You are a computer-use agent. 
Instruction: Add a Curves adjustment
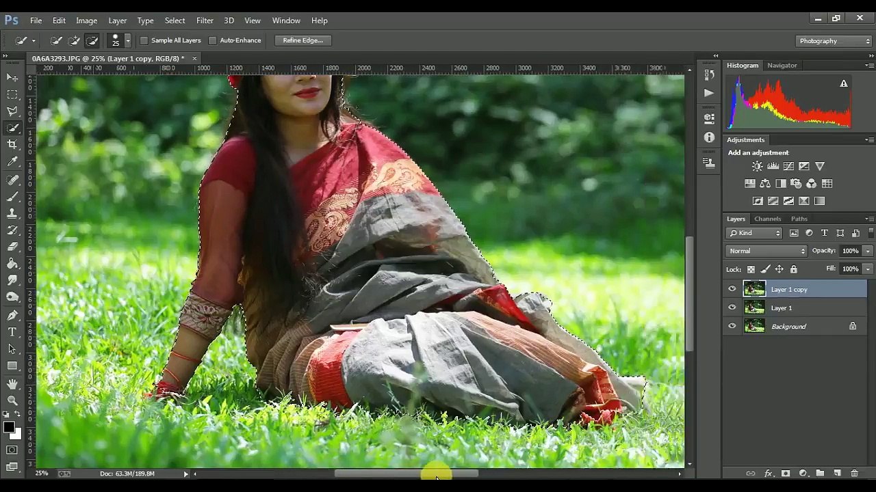click(x=788, y=166)
